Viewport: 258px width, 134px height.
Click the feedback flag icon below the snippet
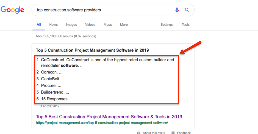coord(173,133)
